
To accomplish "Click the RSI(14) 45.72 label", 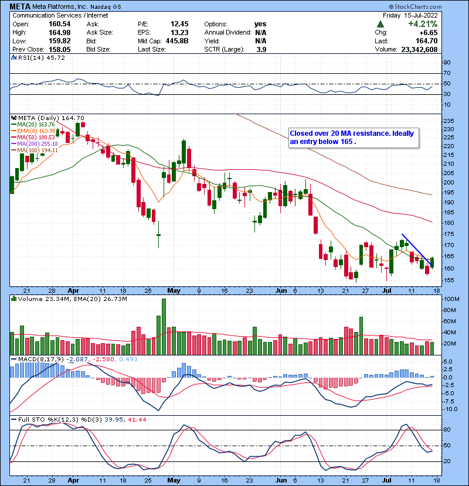I will [x=41, y=57].
